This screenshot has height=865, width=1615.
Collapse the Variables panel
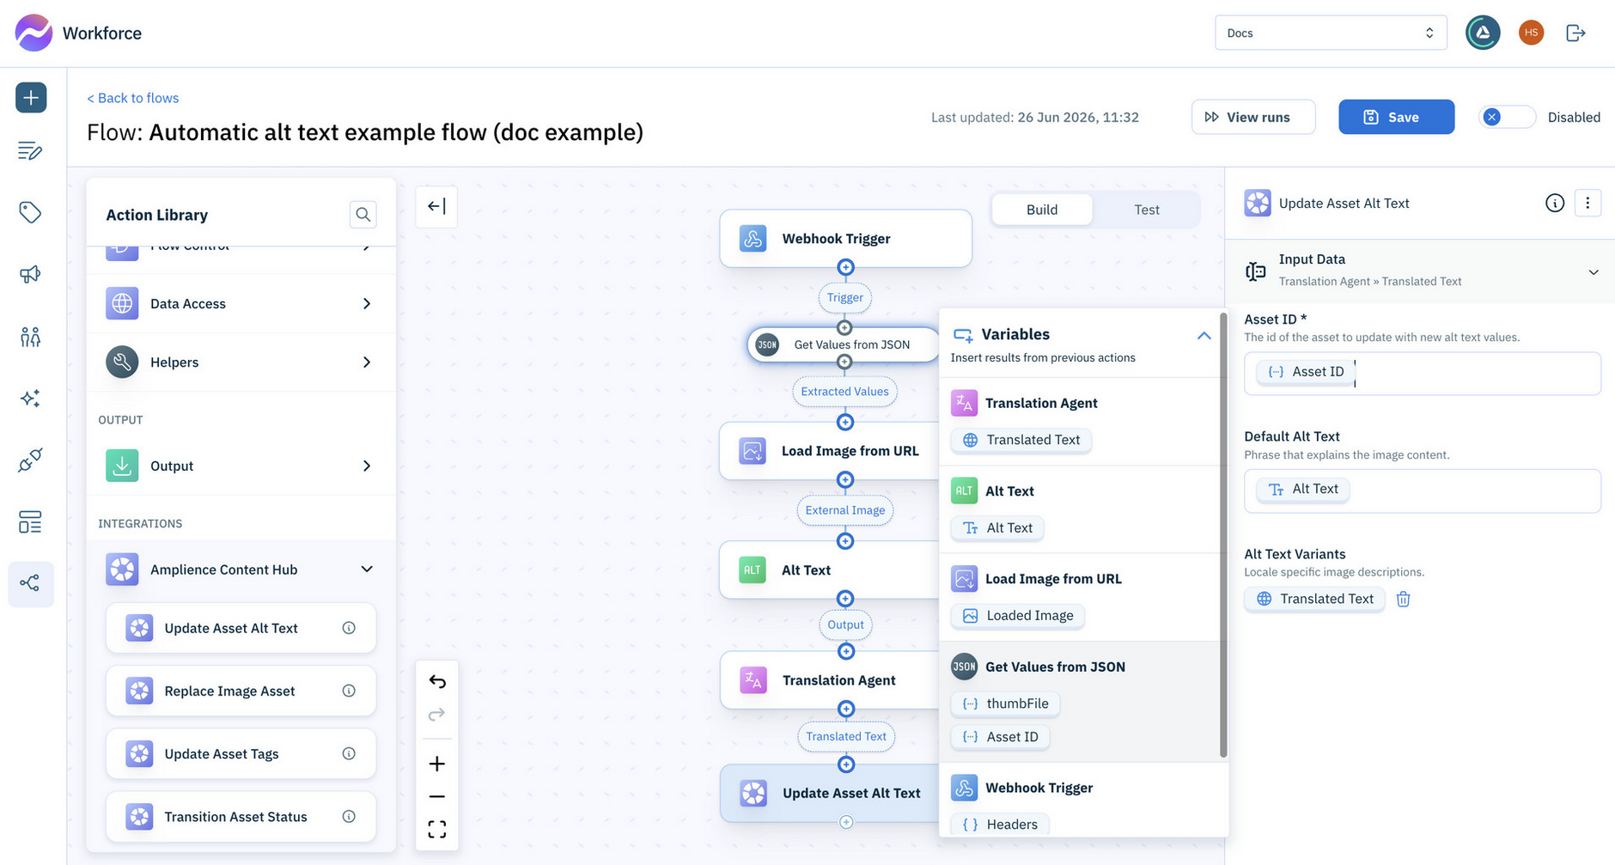(x=1204, y=335)
